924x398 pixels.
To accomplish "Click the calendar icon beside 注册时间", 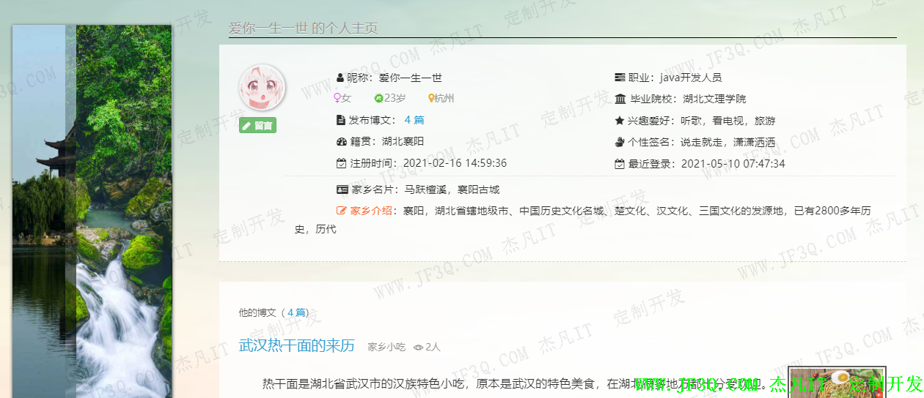I will point(340,163).
